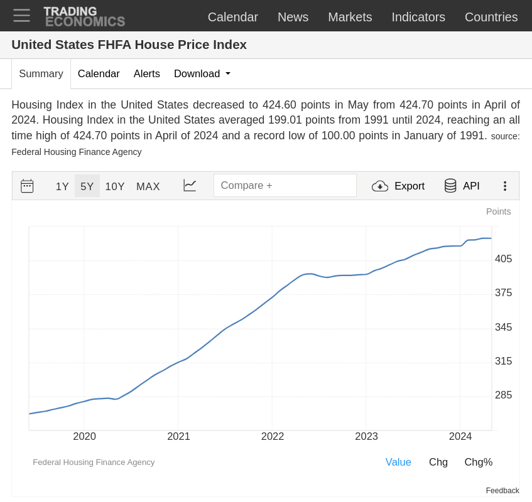
Task: Click the Compare + input field
Action: (285, 186)
